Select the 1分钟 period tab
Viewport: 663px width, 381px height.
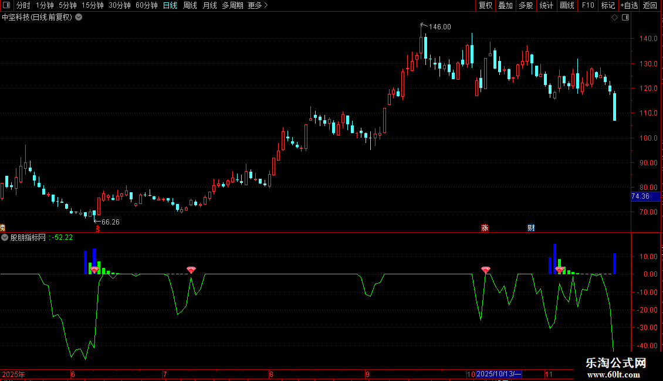tap(45, 5)
